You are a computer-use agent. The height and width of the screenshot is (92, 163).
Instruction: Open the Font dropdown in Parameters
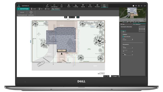click(128, 48)
